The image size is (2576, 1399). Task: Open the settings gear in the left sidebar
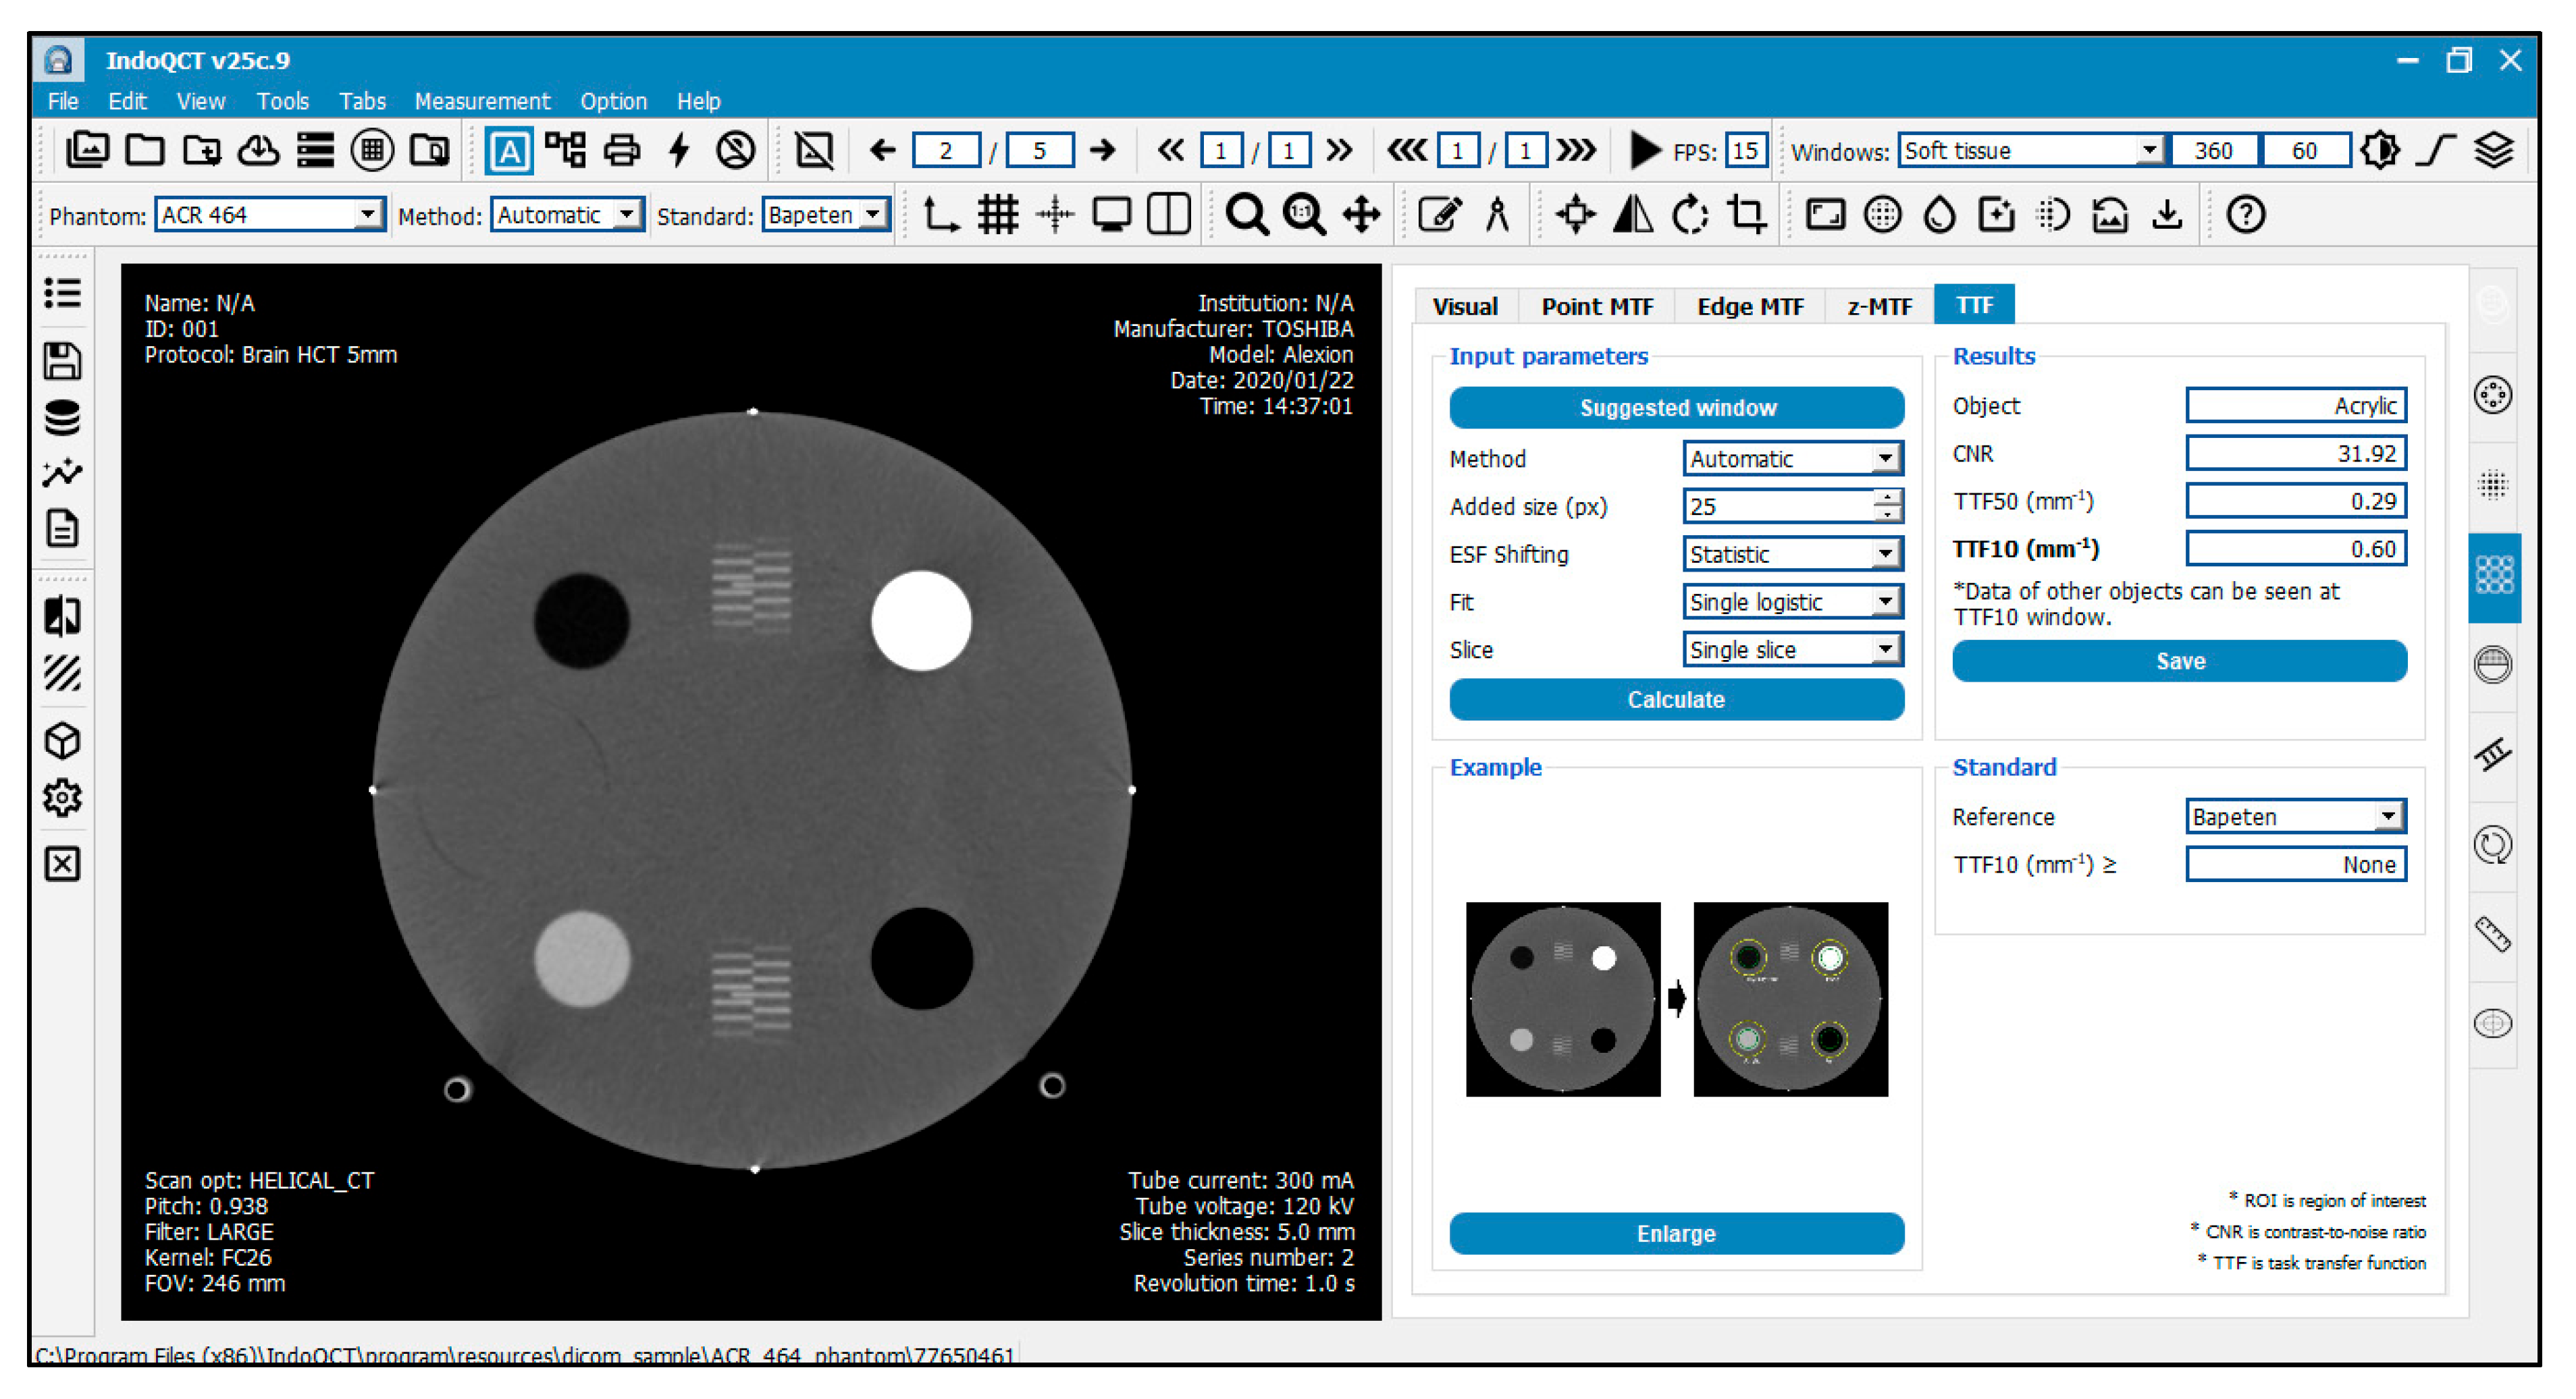tap(62, 798)
